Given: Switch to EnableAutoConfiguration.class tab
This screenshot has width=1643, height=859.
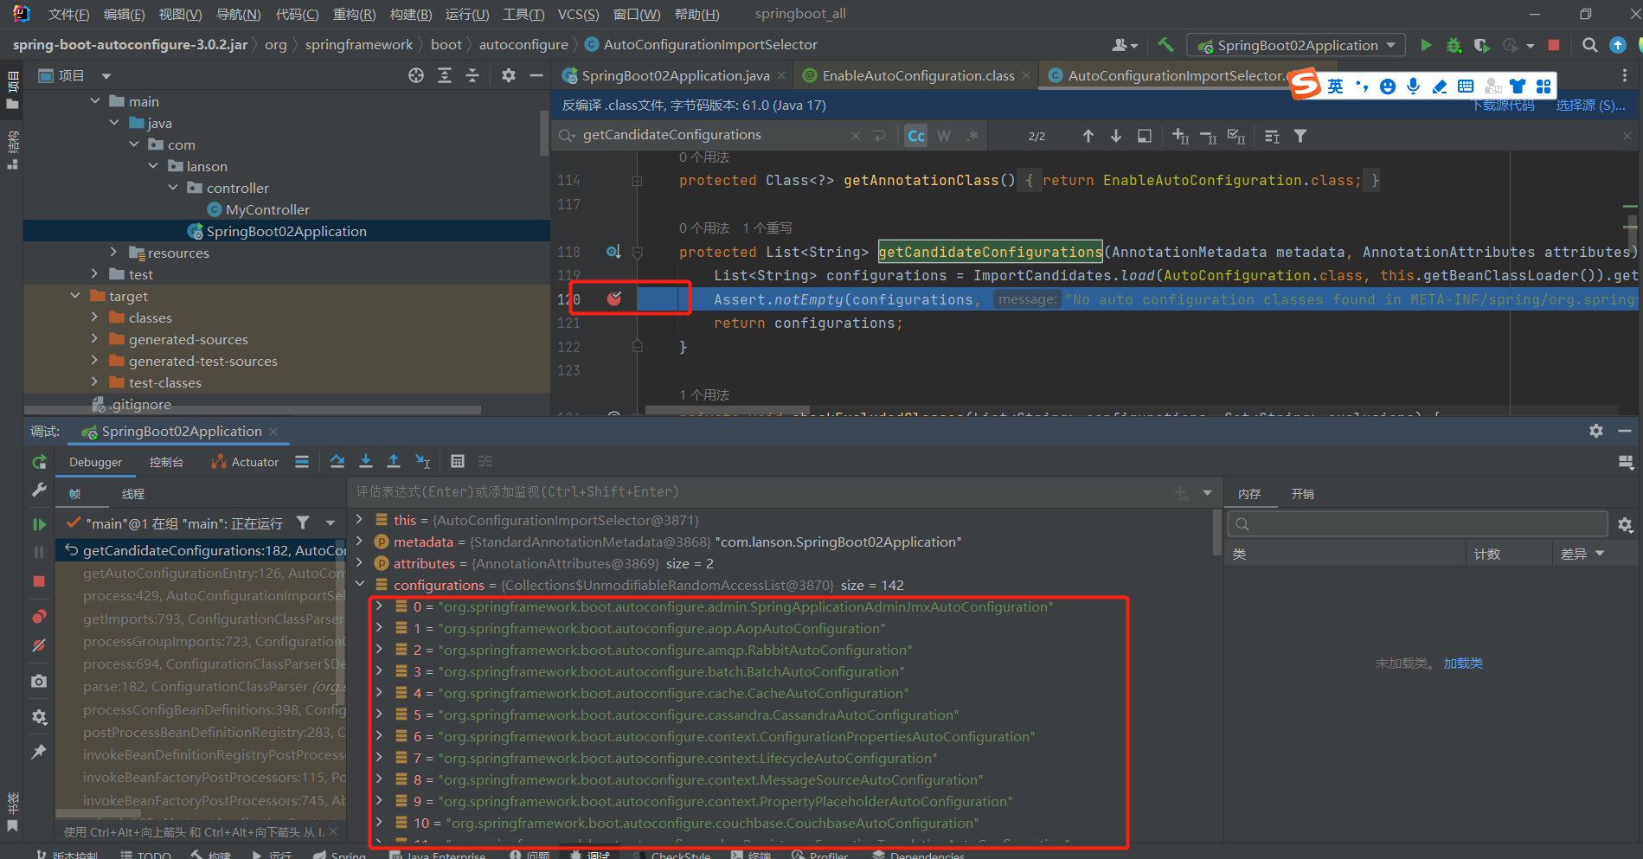Looking at the screenshot, I should 917,75.
